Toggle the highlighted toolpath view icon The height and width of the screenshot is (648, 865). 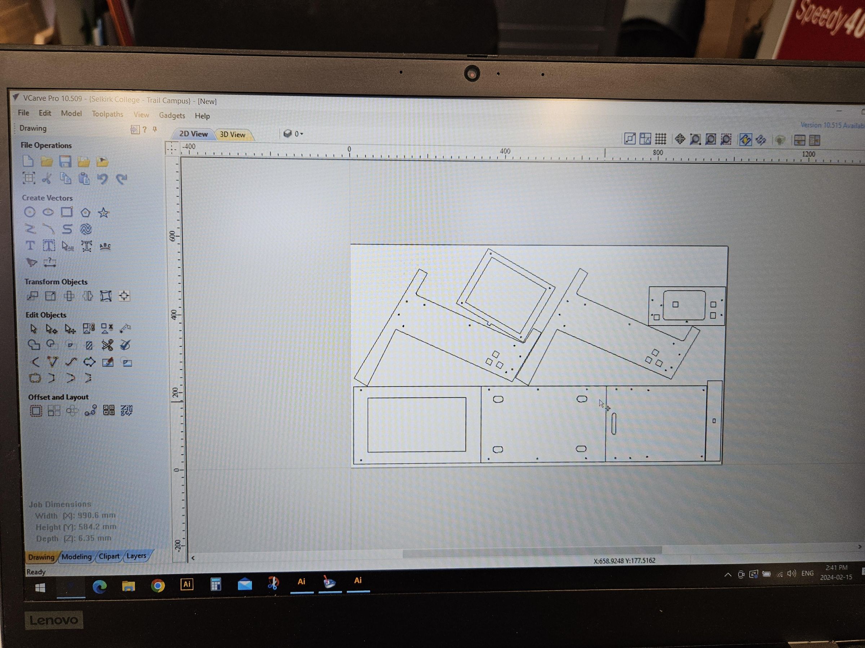click(x=745, y=140)
